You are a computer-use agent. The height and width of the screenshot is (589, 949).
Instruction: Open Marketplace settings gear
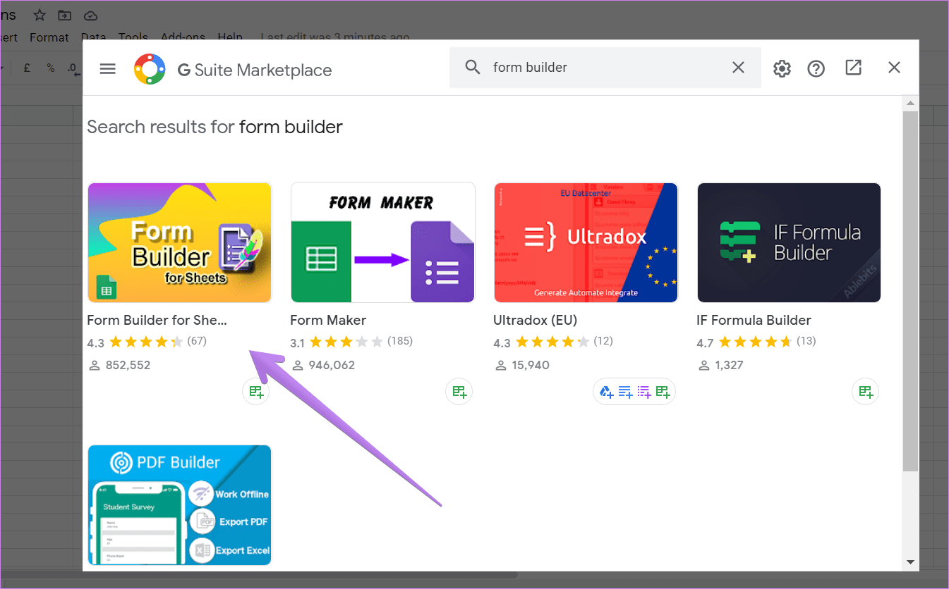[782, 68]
